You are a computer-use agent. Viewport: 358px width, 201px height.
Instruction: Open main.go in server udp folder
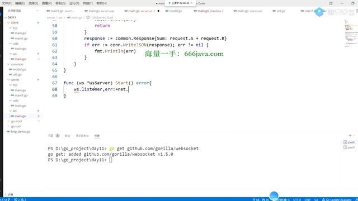tap(20, 106)
